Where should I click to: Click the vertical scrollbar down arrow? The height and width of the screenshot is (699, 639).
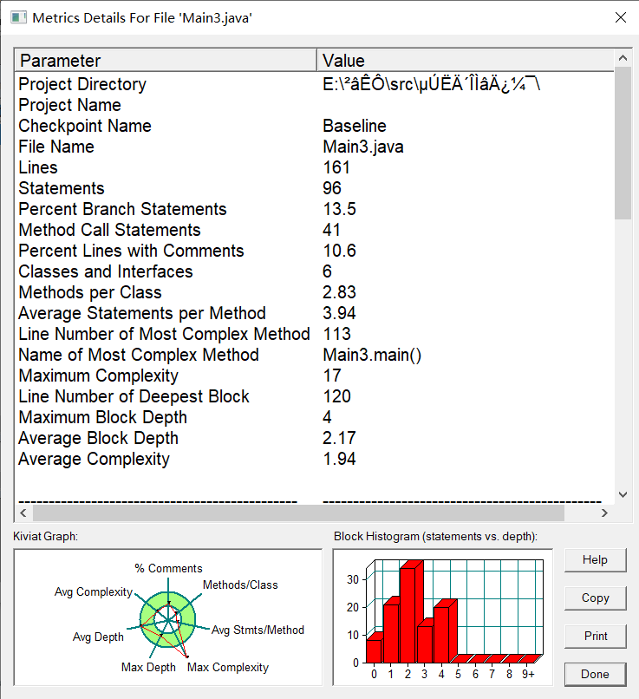623,494
